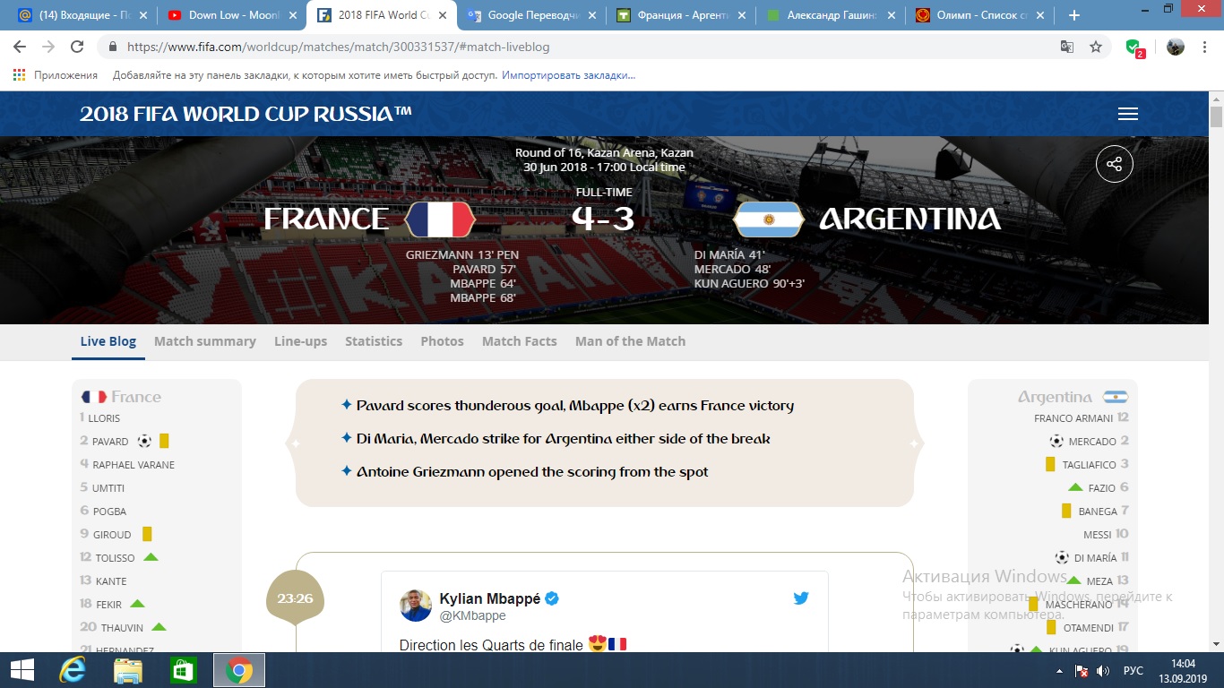Switch to the Line-ups tab
The height and width of the screenshot is (688, 1224).
coord(300,341)
